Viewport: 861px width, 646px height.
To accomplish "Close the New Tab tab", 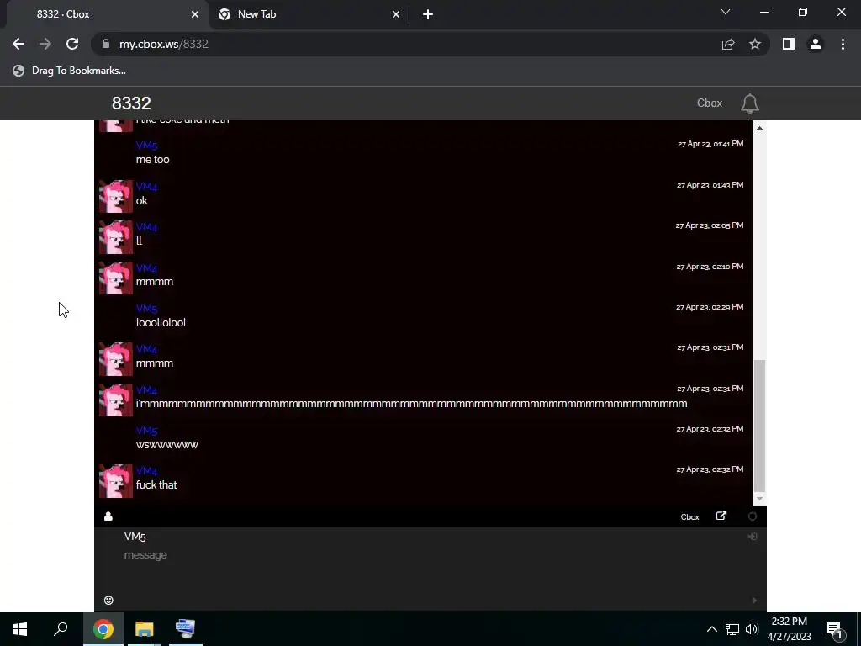I will (396, 14).
